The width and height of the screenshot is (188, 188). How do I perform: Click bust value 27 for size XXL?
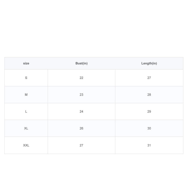[x=81, y=145]
